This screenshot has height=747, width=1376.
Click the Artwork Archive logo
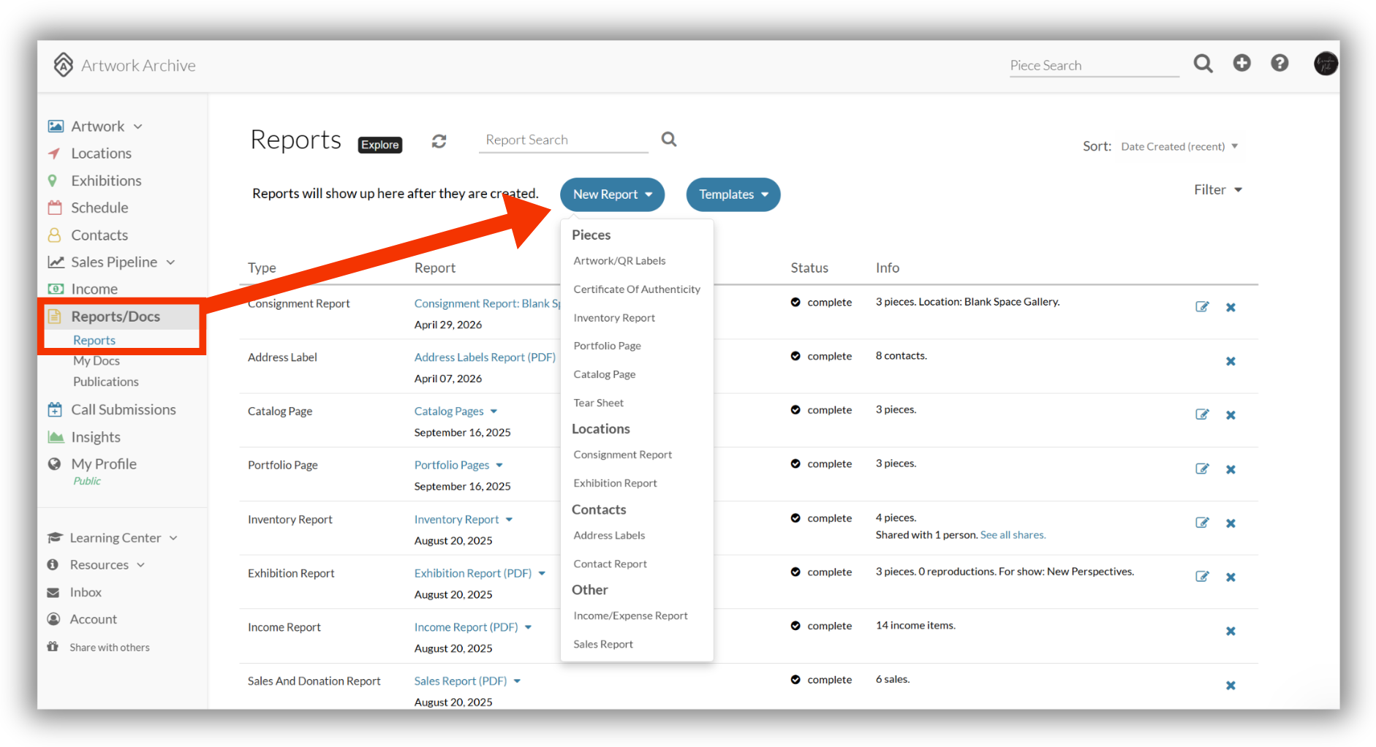click(x=124, y=65)
